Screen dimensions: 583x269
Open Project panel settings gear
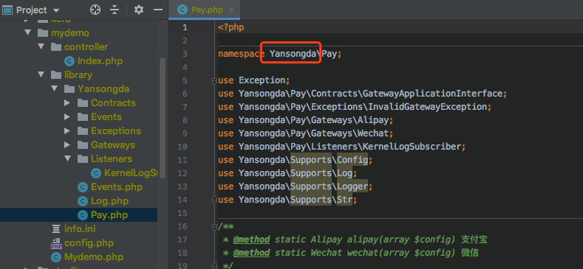coord(139,10)
